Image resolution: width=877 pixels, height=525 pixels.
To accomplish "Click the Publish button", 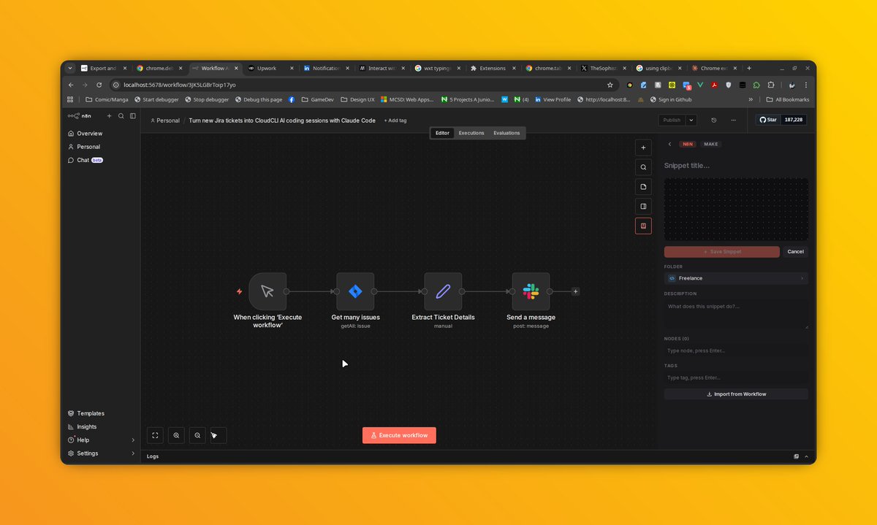I will (x=672, y=120).
